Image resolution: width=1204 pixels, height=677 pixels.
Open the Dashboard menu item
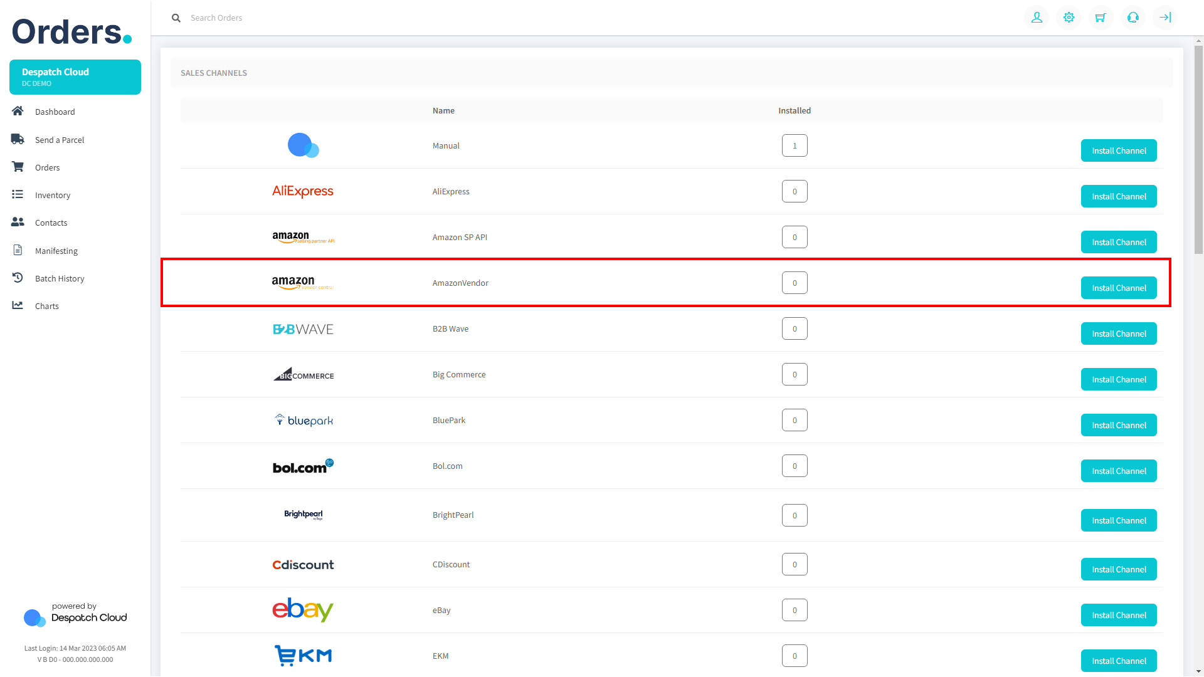click(x=55, y=112)
